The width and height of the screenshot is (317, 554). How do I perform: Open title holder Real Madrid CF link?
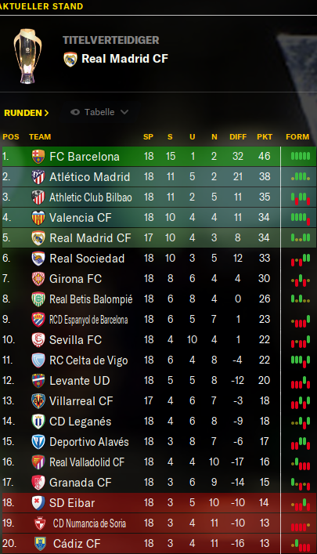(124, 59)
